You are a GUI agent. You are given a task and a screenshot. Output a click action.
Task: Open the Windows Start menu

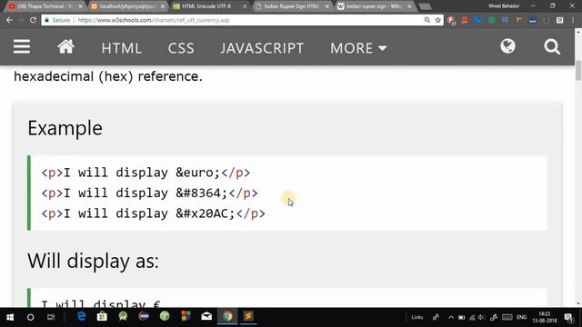(x=10, y=317)
